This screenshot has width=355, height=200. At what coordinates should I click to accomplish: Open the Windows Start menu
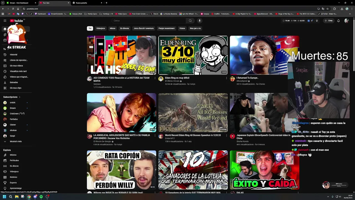coord(4,197)
